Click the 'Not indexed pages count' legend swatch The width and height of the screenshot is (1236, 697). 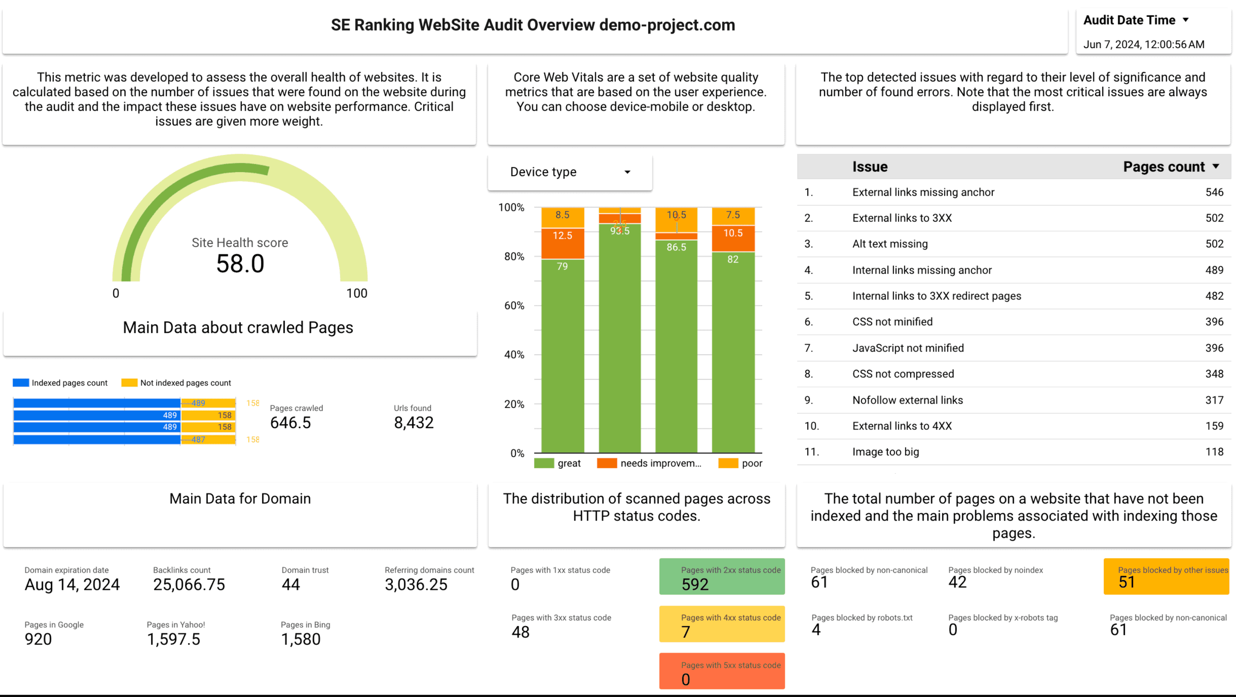pyautogui.click(x=128, y=382)
